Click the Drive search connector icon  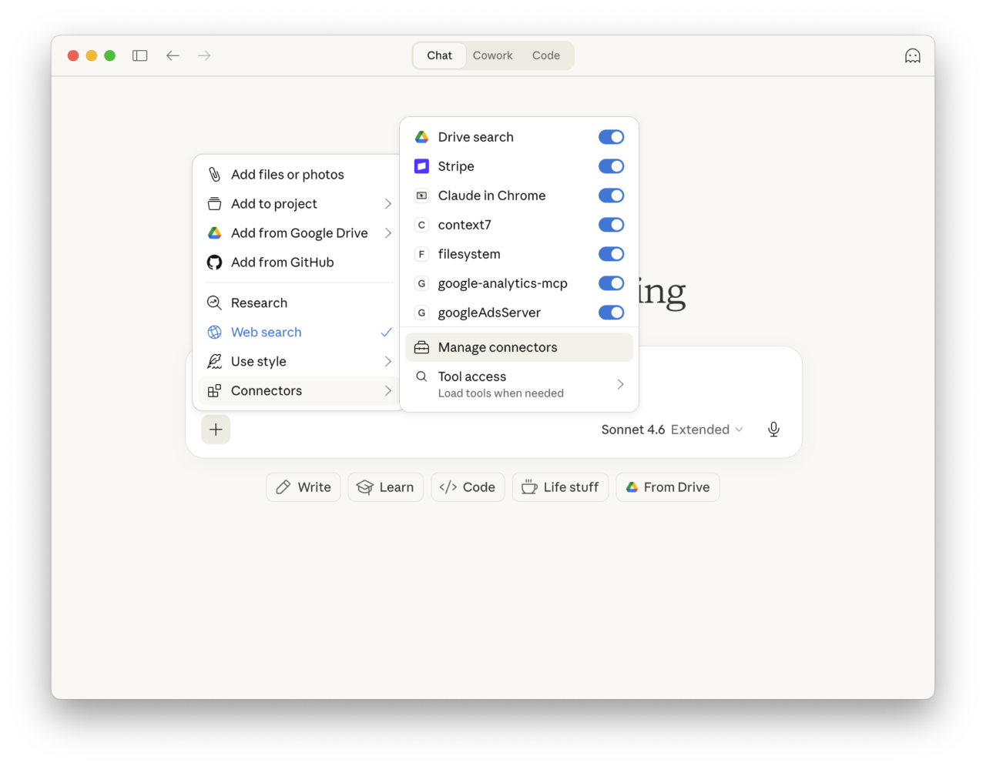(x=421, y=136)
